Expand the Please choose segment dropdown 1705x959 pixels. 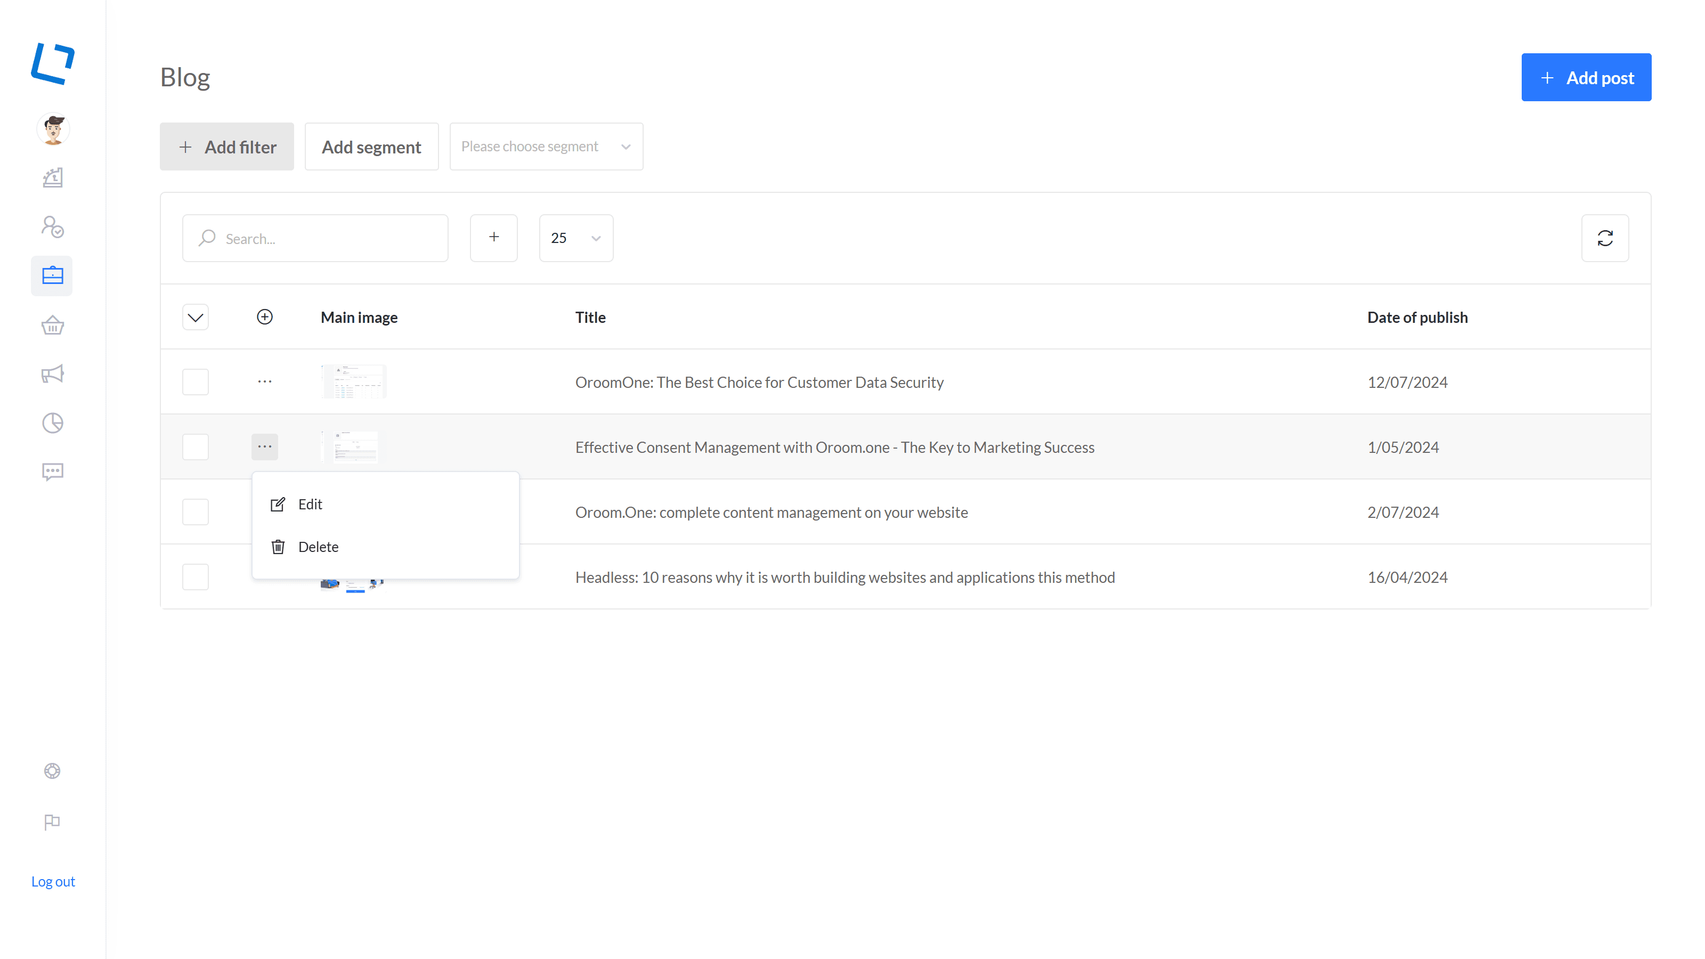(546, 147)
